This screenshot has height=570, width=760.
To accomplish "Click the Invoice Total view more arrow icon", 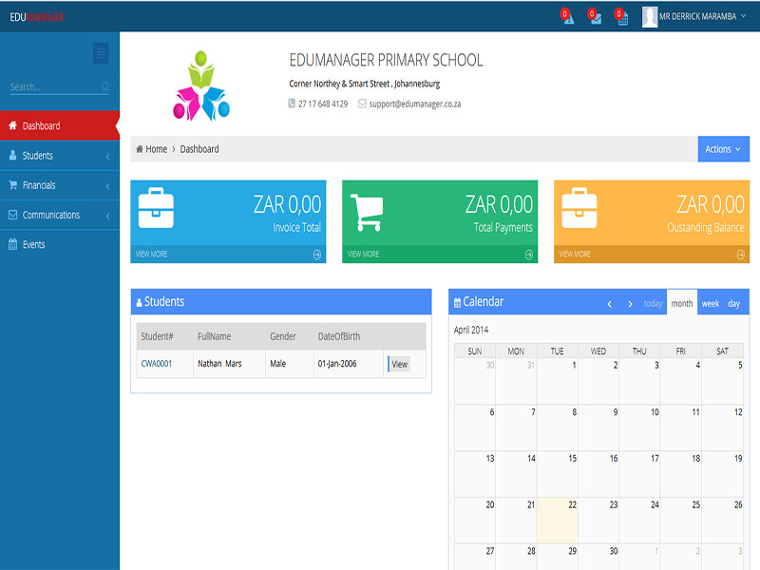I will [317, 255].
